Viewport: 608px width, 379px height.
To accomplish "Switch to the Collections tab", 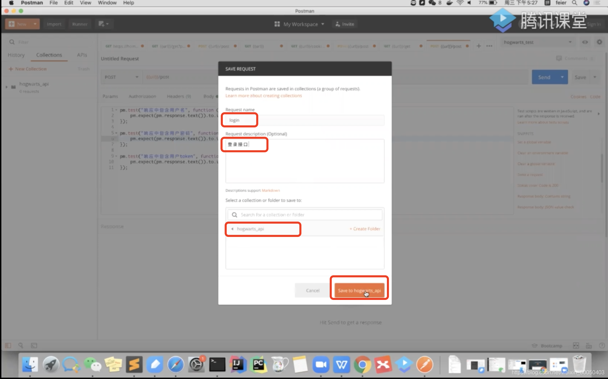I will (49, 55).
